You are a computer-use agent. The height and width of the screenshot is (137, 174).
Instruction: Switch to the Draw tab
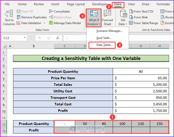click(146, 4)
